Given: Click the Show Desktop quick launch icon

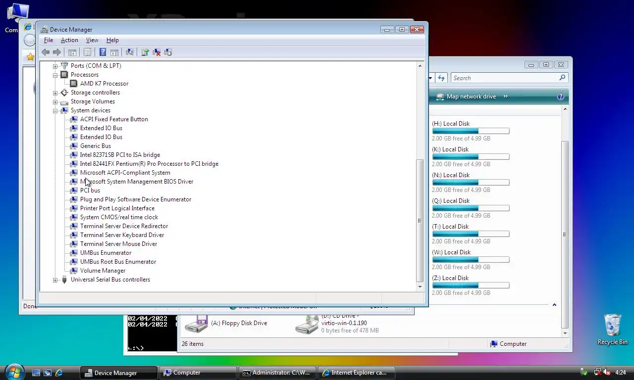Looking at the screenshot, I should click(x=36, y=373).
